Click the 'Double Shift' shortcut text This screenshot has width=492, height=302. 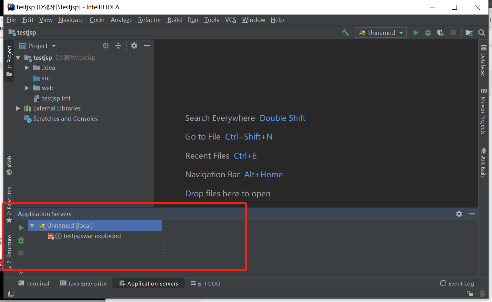[283, 118]
